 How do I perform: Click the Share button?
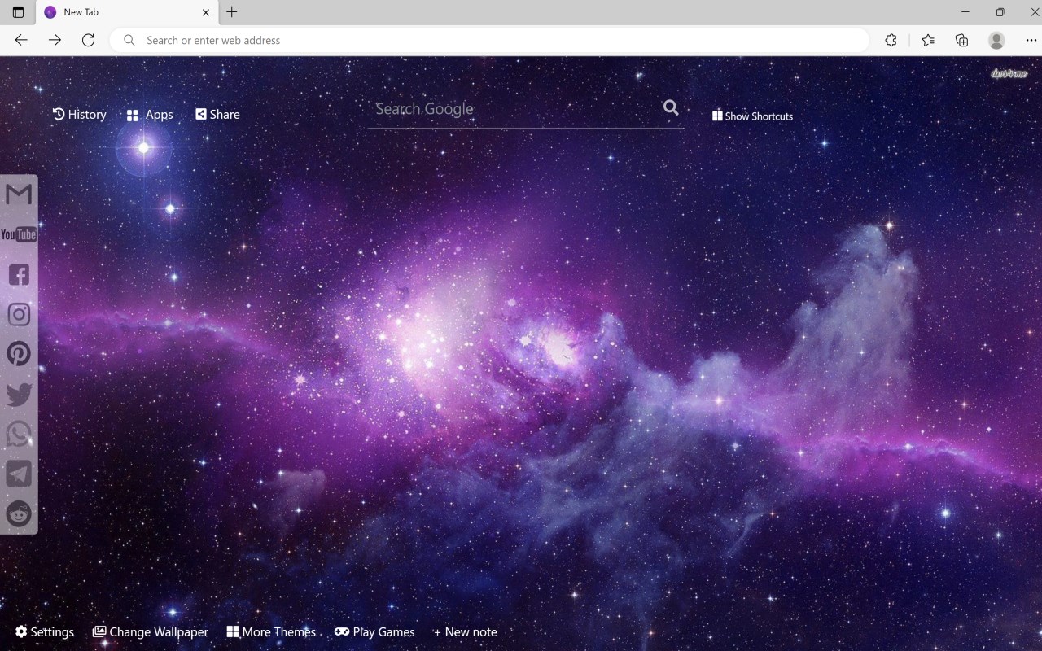tap(217, 114)
